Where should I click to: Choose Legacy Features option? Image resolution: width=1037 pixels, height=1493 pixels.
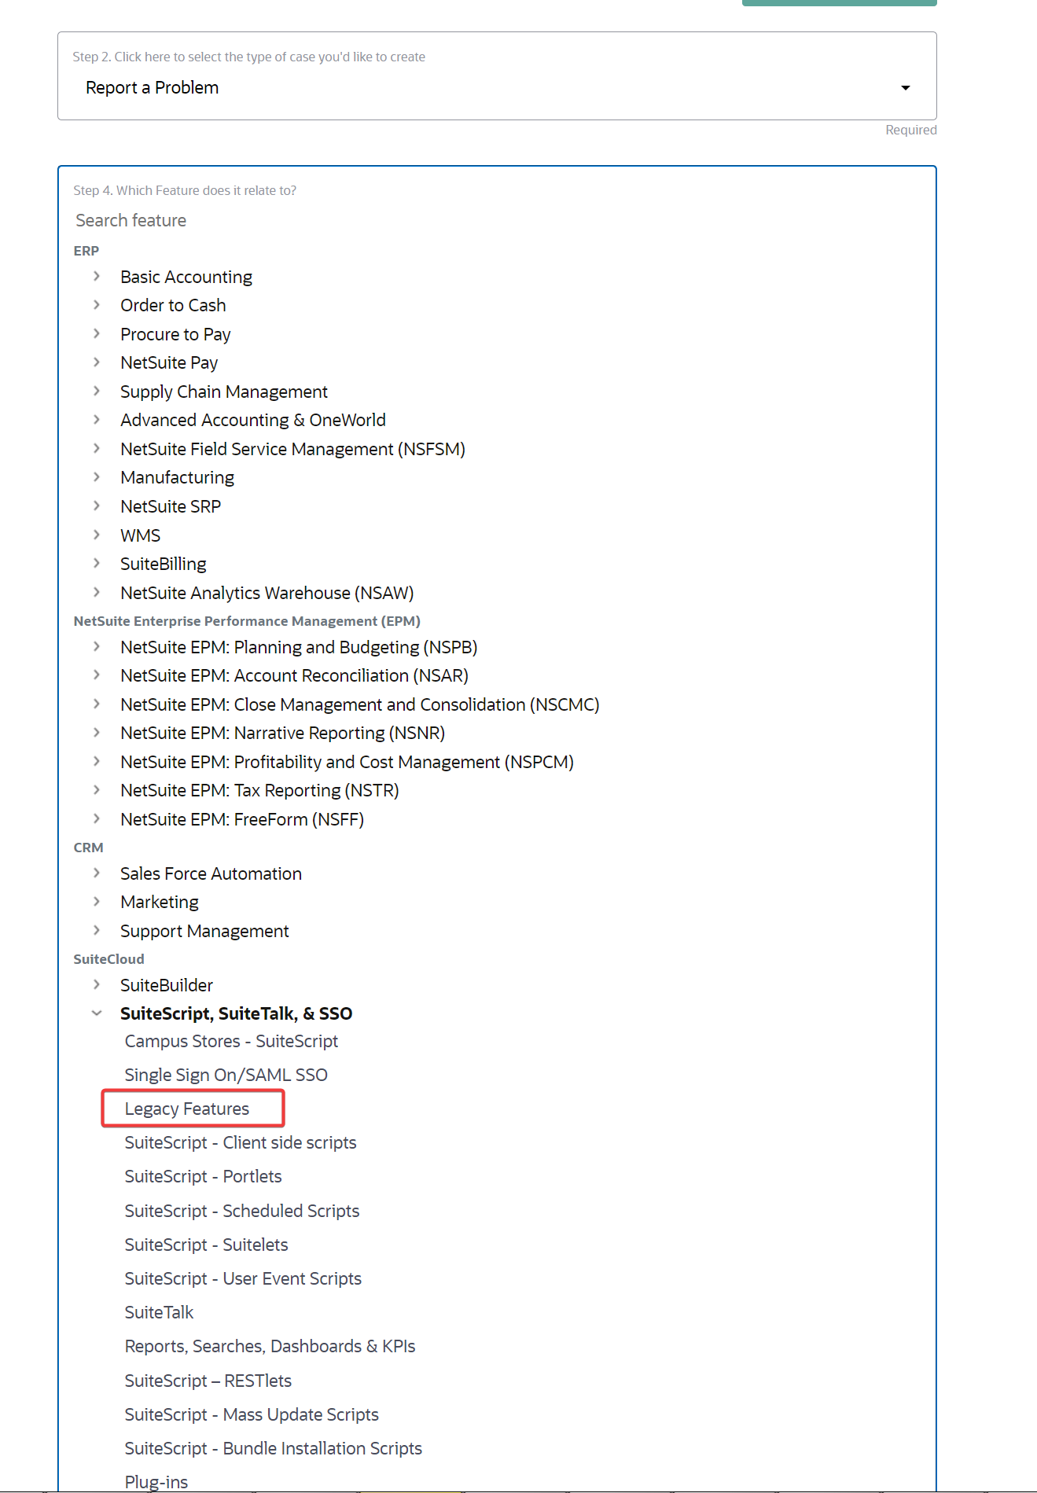187,1109
